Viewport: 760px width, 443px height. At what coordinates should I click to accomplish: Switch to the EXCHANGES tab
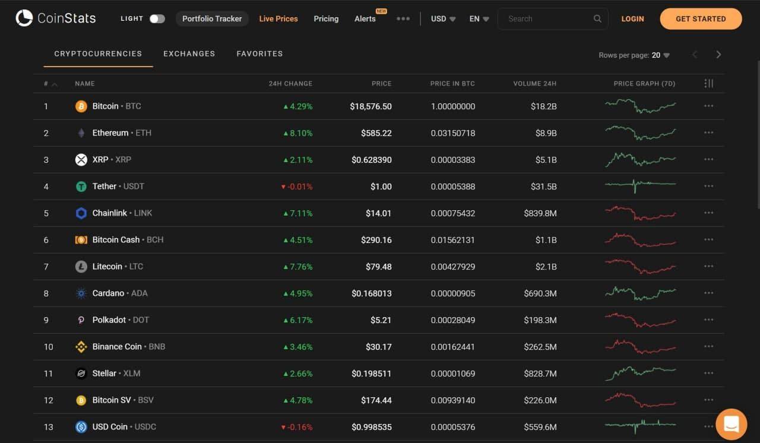(x=189, y=53)
